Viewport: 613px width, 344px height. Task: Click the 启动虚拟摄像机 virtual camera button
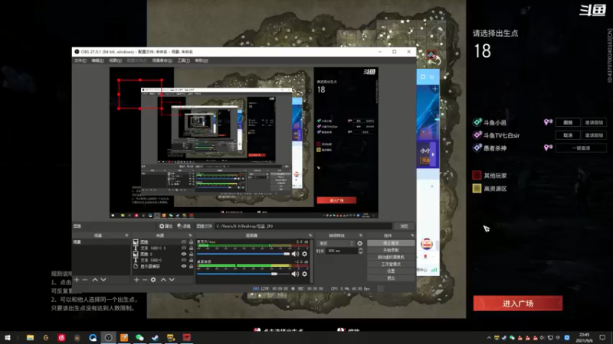point(391,257)
